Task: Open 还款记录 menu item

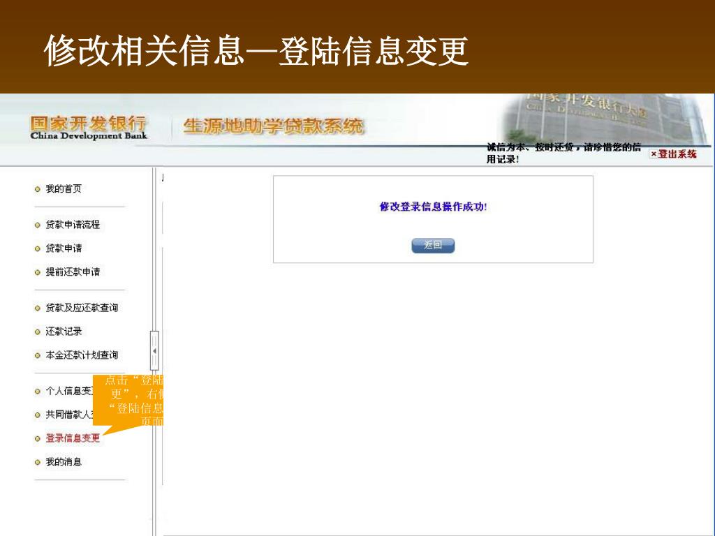Action: point(64,332)
